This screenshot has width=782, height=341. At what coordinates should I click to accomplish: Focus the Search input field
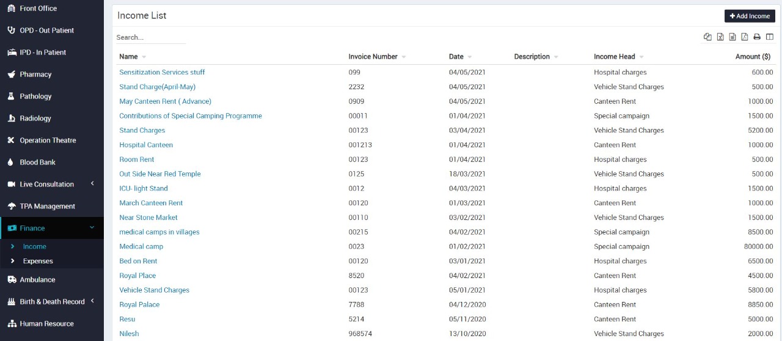pyautogui.click(x=150, y=37)
